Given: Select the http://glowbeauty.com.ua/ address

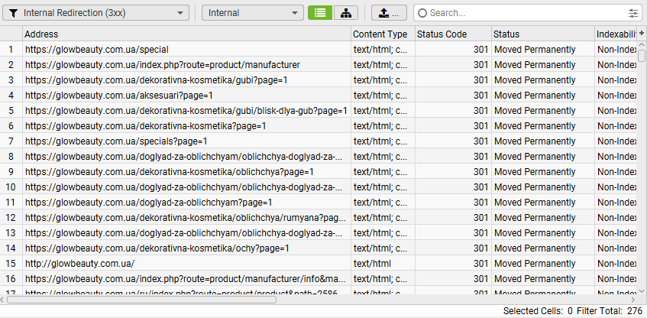Looking at the screenshot, I should click(x=79, y=264).
